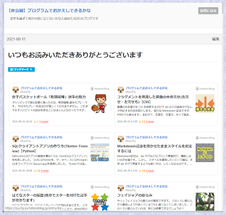
Task: Click 1 user badge on Markdown記法 card
Action: coord(150,171)
